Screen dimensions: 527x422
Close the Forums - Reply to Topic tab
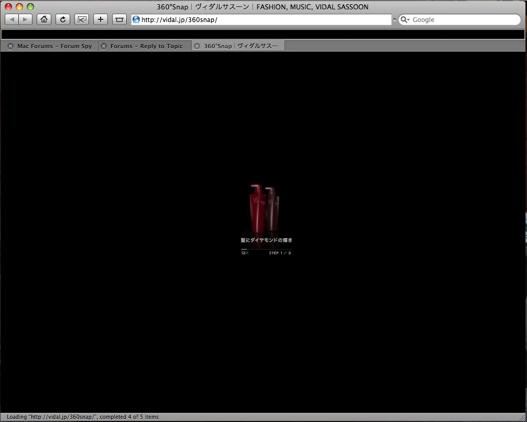[x=104, y=46]
